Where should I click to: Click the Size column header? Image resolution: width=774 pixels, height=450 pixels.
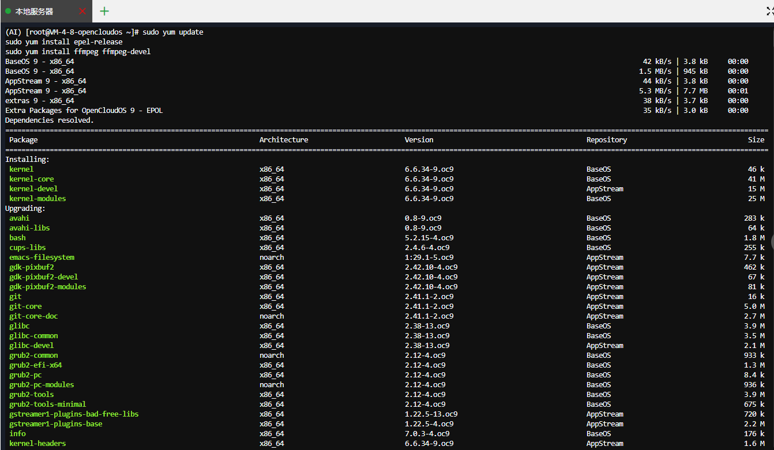click(x=756, y=139)
